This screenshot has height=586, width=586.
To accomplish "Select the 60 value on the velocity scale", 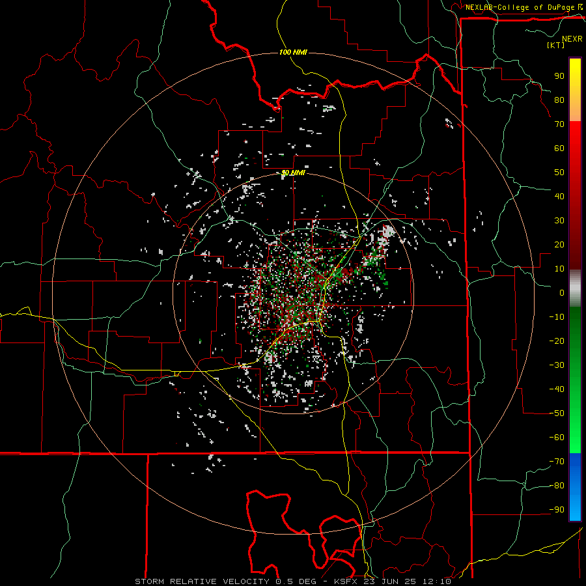I will pyautogui.click(x=559, y=148).
